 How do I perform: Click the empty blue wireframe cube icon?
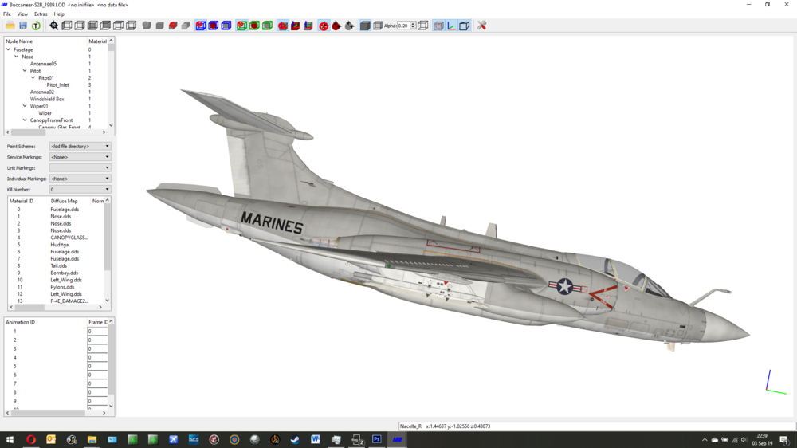tap(226, 26)
